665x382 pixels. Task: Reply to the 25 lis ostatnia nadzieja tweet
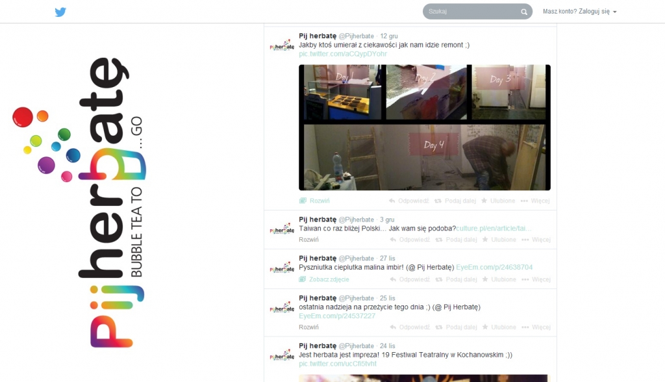click(409, 327)
